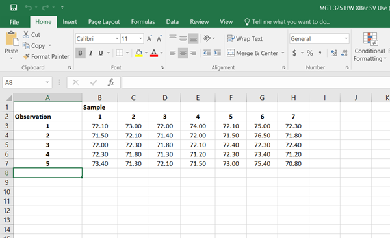Click the Percent Style icon
This screenshot has width=390, height=238.
[x=309, y=53]
